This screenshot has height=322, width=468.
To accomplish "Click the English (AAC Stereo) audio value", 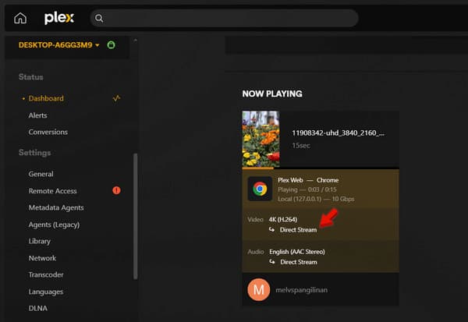I will [297, 252].
